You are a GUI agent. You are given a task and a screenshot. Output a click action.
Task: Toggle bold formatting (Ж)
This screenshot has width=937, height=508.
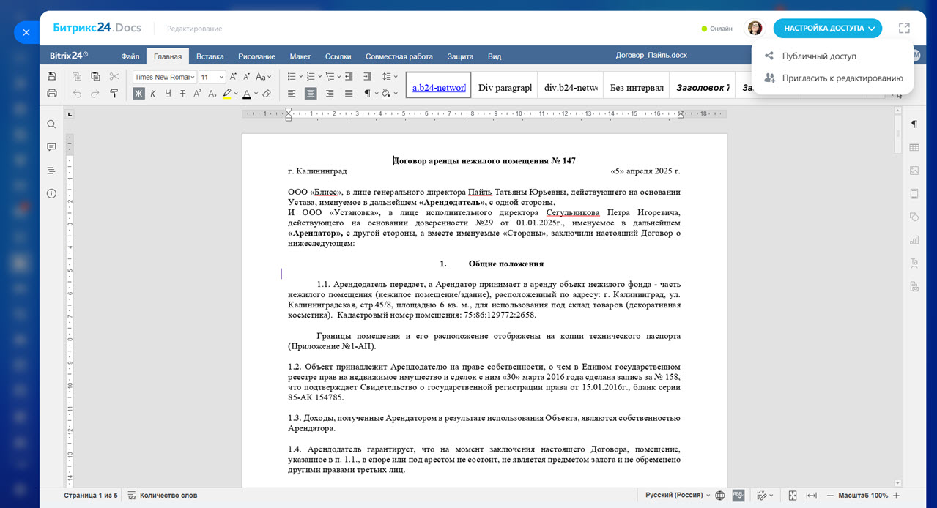pyautogui.click(x=138, y=93)
